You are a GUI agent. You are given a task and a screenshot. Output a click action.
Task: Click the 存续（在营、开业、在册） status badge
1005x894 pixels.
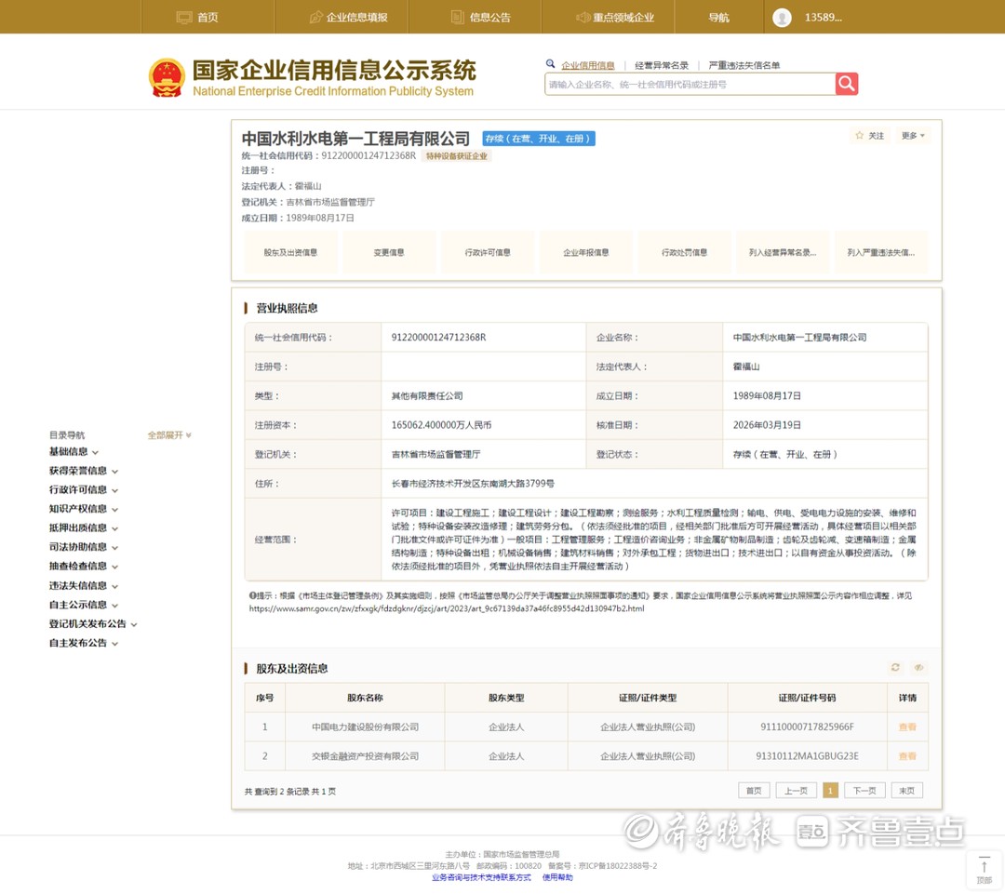(539, 139)
